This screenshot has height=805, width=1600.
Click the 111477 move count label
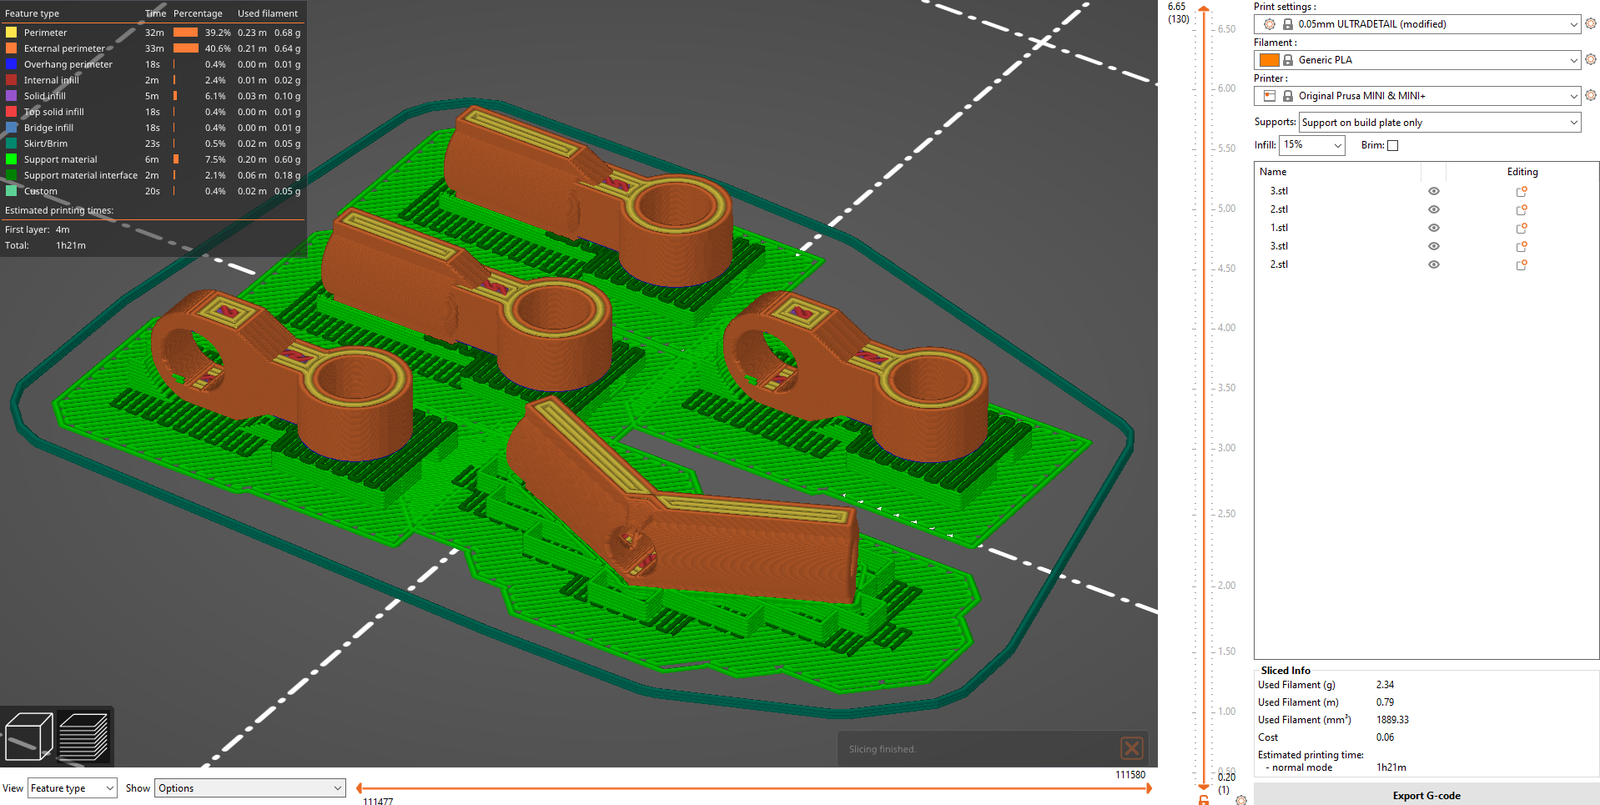378,802
